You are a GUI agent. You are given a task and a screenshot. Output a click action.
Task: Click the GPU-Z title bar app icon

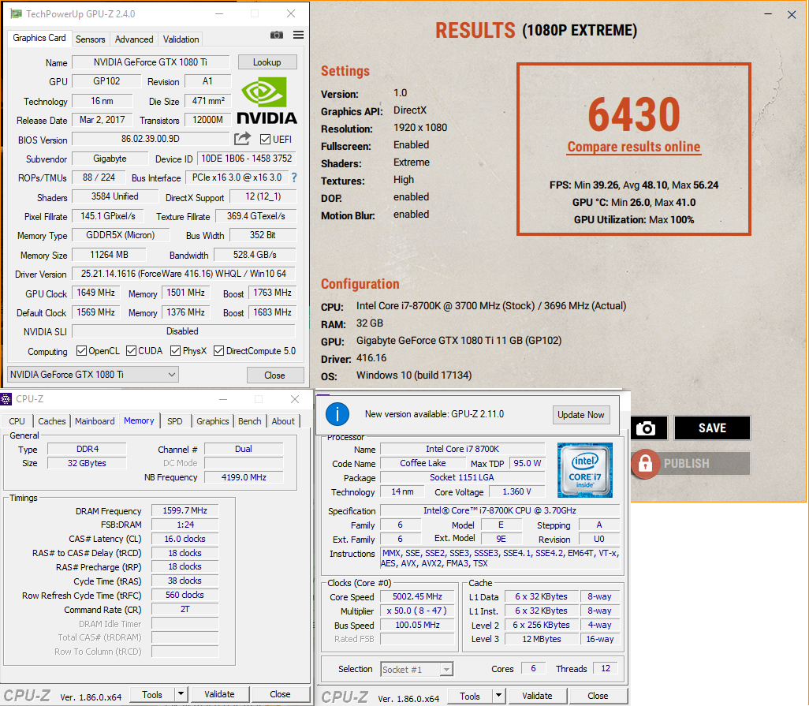(x=16, y=14)
